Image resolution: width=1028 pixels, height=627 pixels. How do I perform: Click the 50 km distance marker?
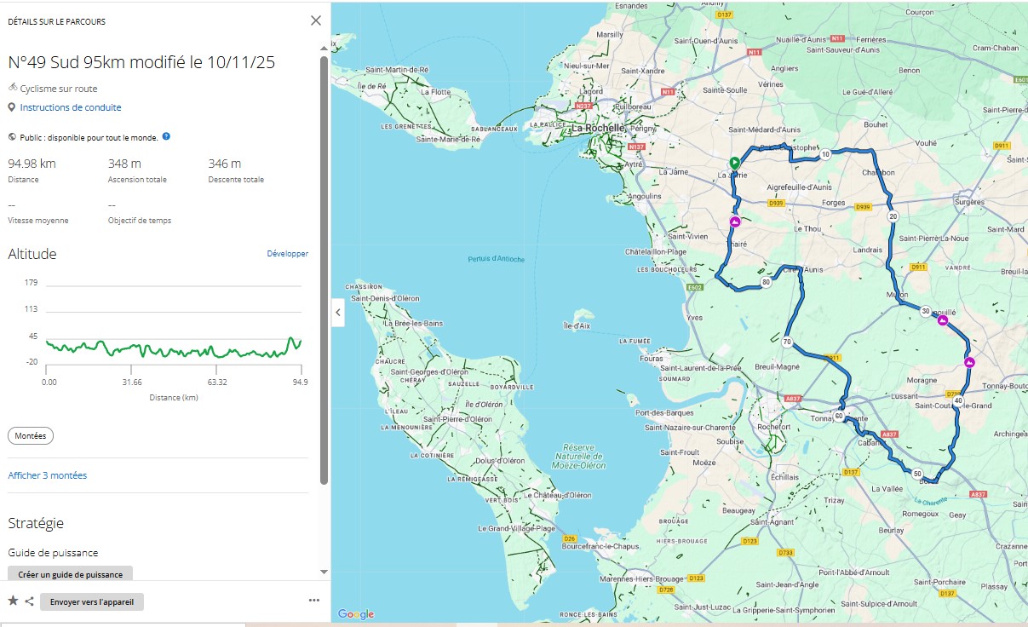coord(916,474)
